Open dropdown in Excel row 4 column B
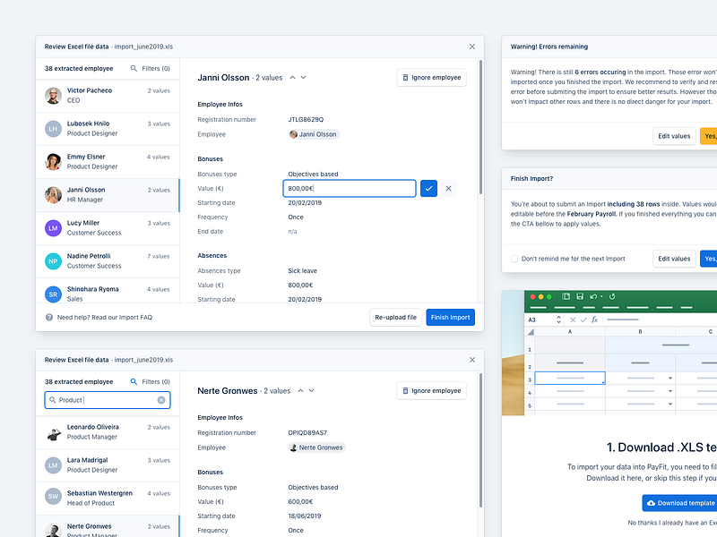The height and width of the screenshot is (537, 717). click(x=670, y=391)
